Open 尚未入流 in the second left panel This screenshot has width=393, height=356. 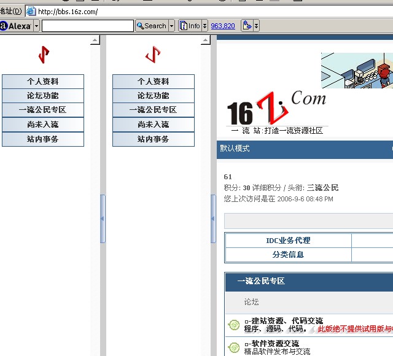click(154, 124)
